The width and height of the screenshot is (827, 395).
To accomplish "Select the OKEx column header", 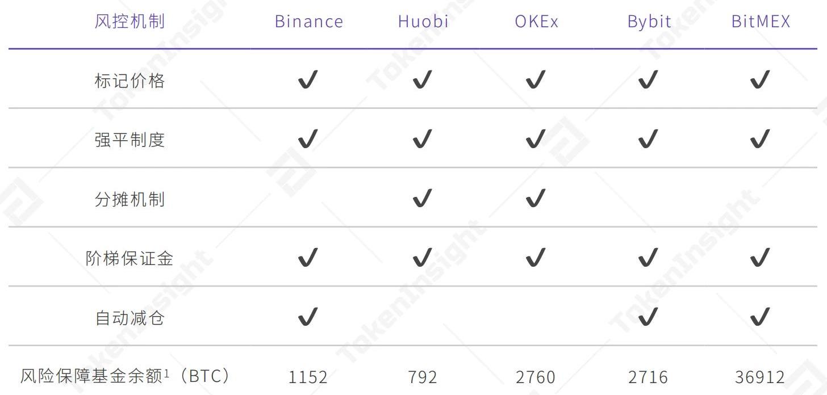I will click(x=537, y=22).
